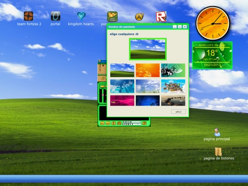Open the pagina principal user icon
Screen dimensions: 248x186
coord(217,132)
